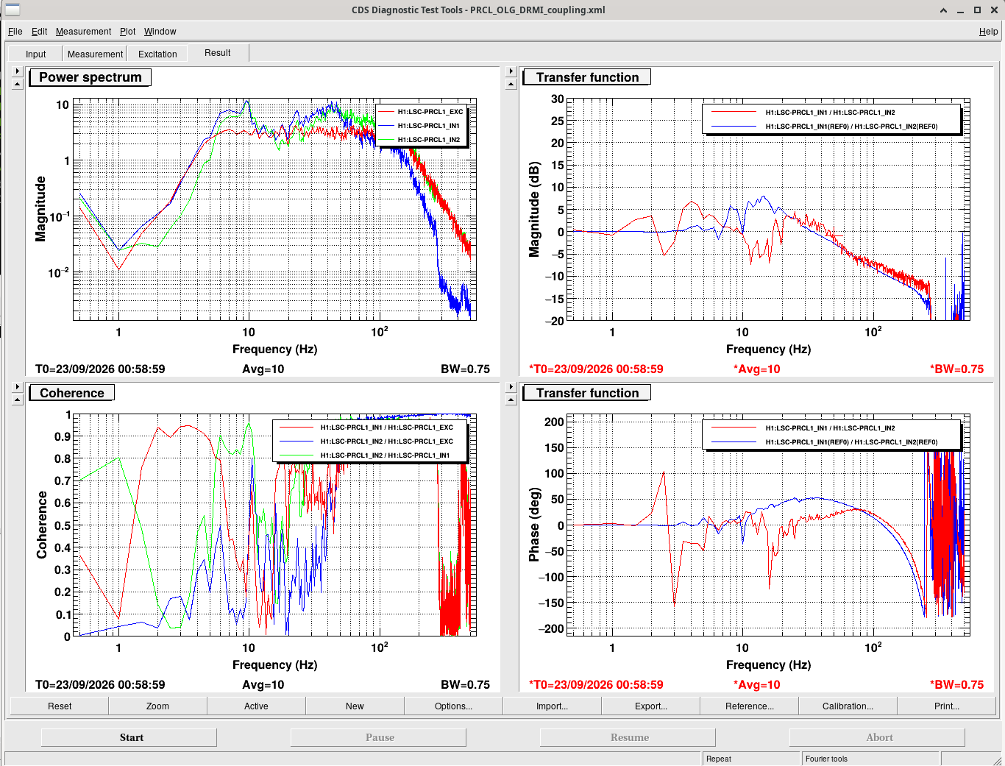Open right-arrow panel beside phase Transfer function

point(511,387)
